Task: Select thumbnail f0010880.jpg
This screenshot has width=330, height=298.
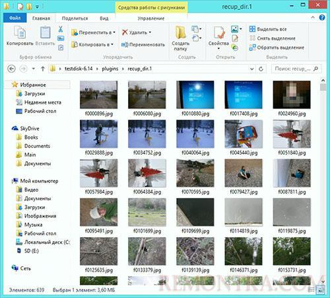Action: point(195,94)
